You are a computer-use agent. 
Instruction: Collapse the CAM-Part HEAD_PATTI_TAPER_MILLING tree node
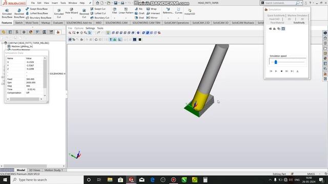point(2,43)
